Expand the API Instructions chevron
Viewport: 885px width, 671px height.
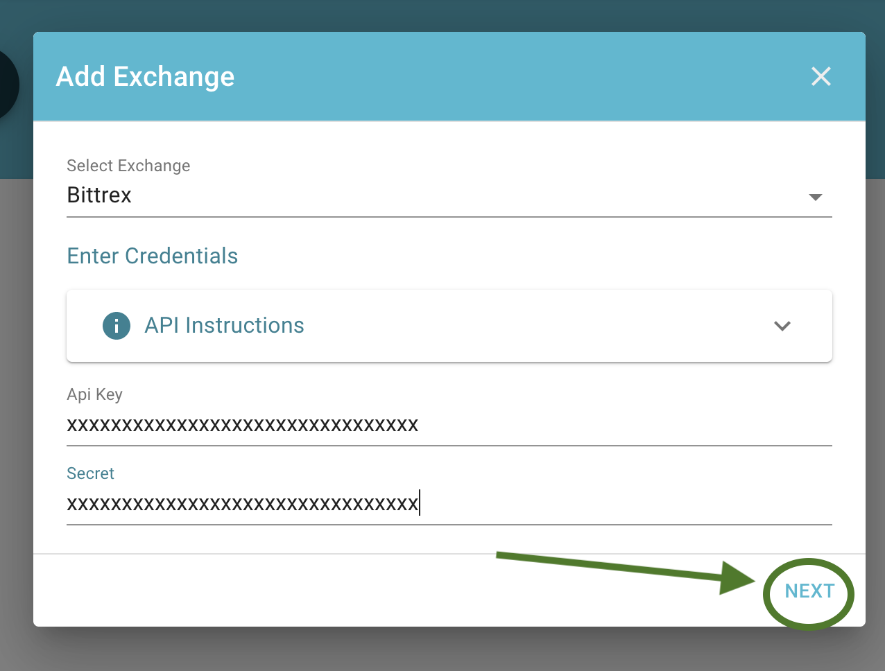[782, 326]
